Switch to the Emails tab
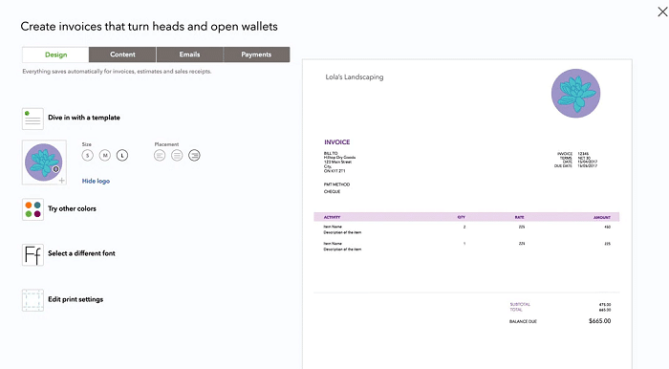Viewport: 669px width, 369px height. tap(189, 54)
